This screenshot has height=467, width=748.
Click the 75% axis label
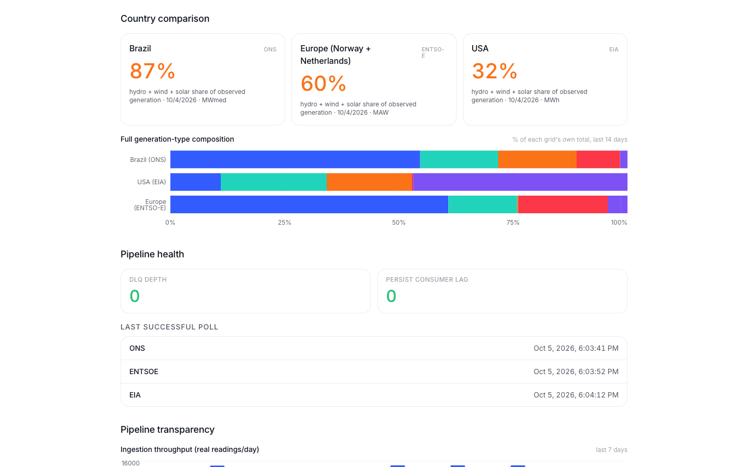(x=513, y=223)
